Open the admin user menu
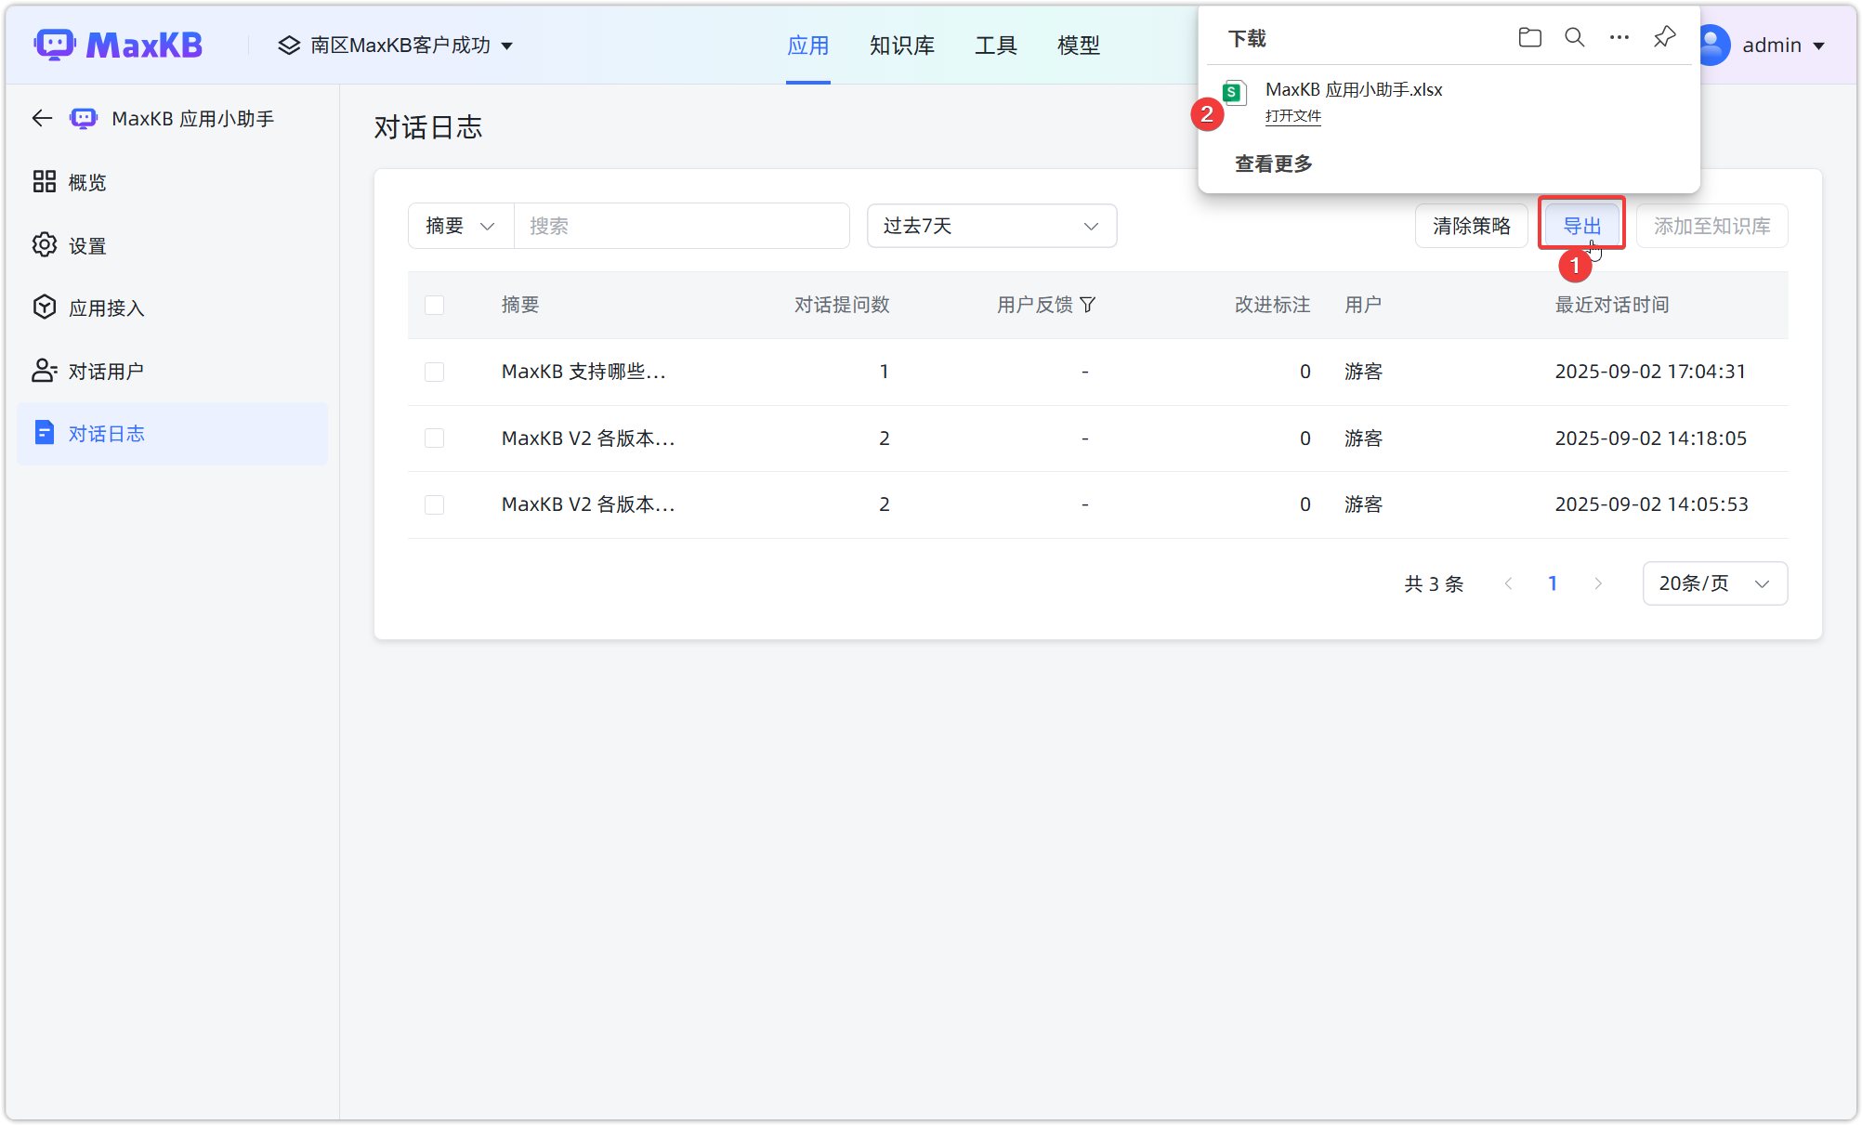 pos(1783,45)
